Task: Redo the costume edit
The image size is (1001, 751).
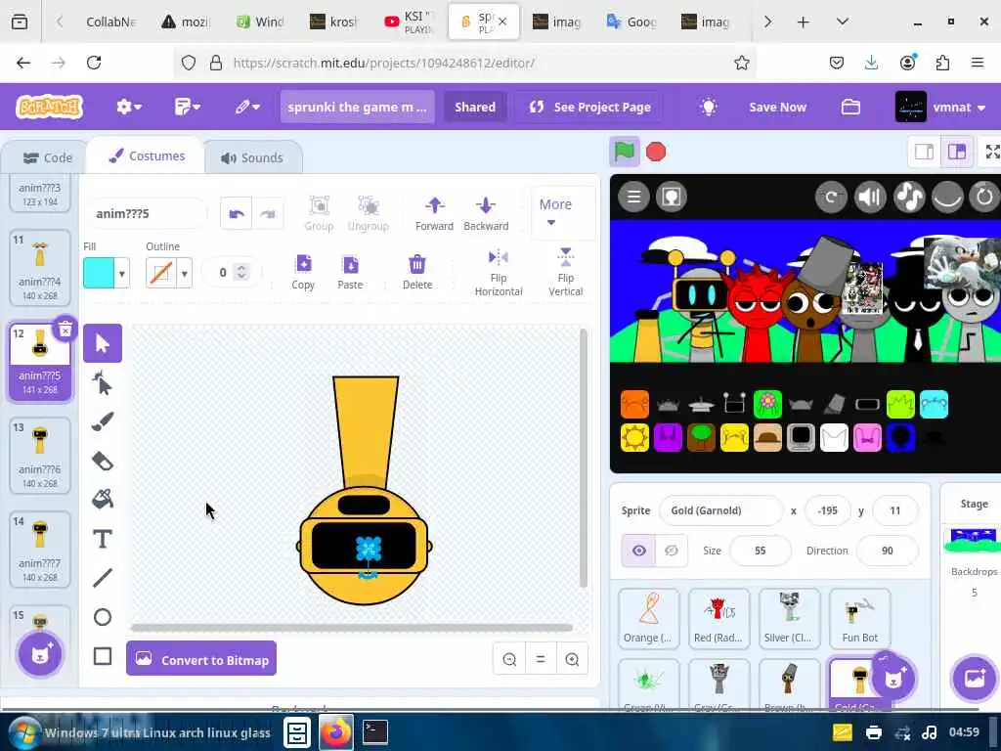Action: point(268,214)
